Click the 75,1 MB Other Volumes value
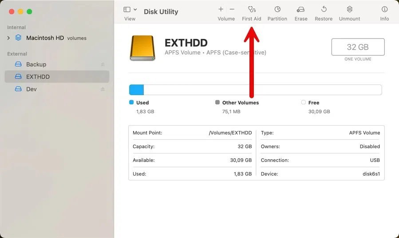 231,111
